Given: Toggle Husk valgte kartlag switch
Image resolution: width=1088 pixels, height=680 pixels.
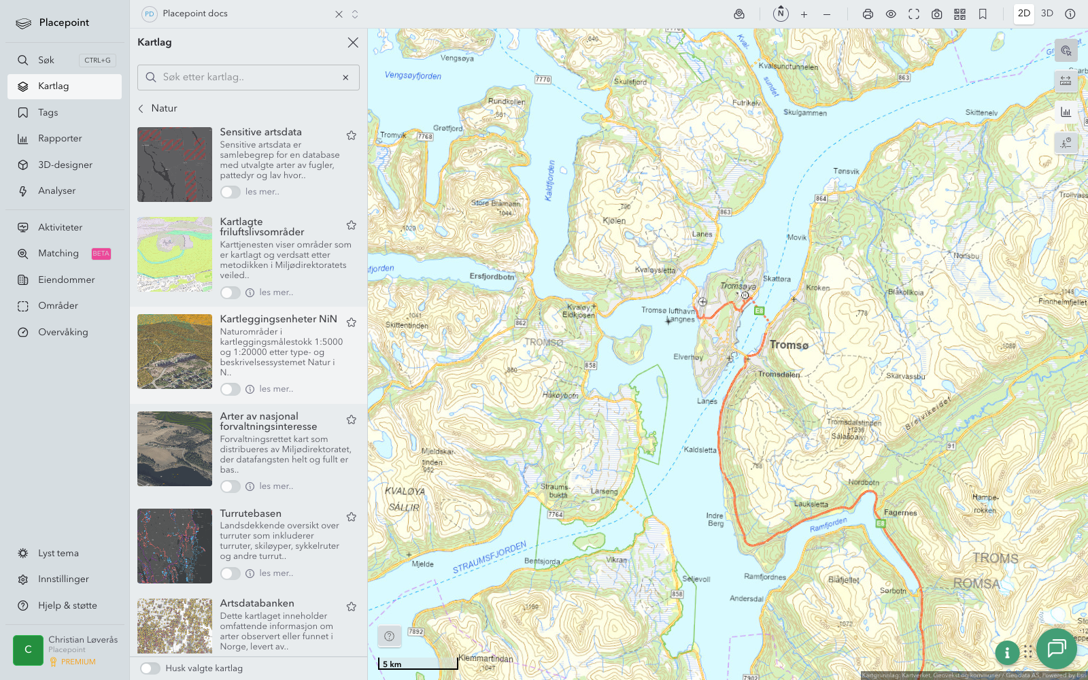Looking at the screenshot, I should coord(150,668).
